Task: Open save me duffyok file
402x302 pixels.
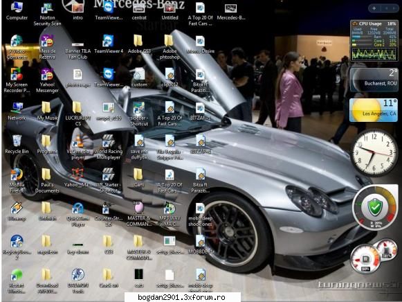Action: [139, 148]
